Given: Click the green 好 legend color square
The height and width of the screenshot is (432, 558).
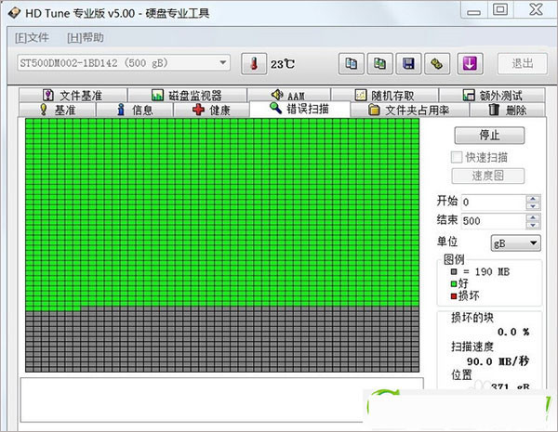Looking at the screenshot, I should tap(453, 283).
